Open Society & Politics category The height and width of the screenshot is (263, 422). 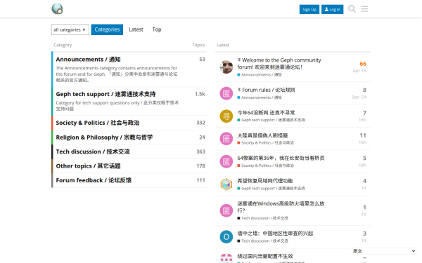98,123
